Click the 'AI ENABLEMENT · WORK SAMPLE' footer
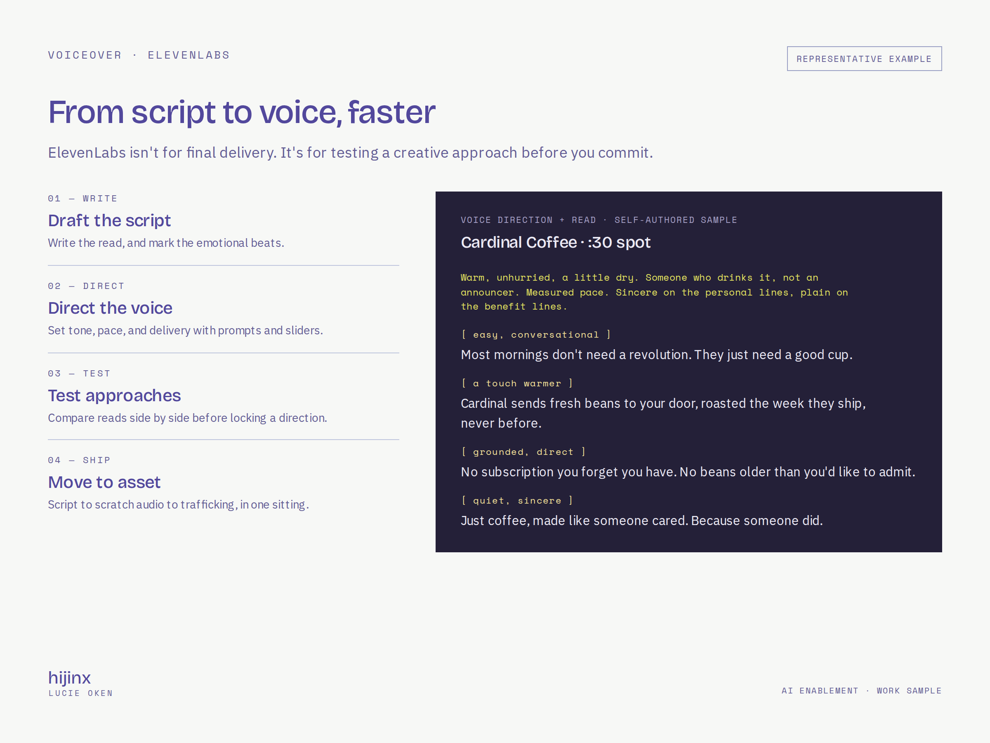 pyautogui.click(x=862, y=691)
